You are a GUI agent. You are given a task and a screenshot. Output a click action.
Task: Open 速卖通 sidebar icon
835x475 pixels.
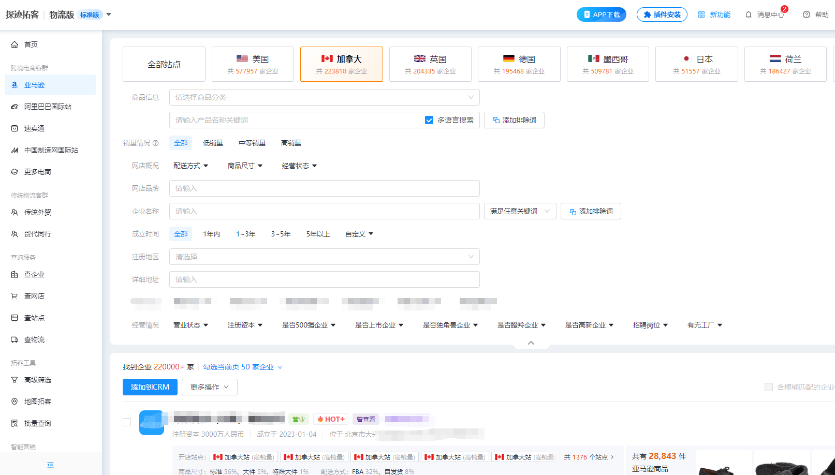click(x=14, y=128)
